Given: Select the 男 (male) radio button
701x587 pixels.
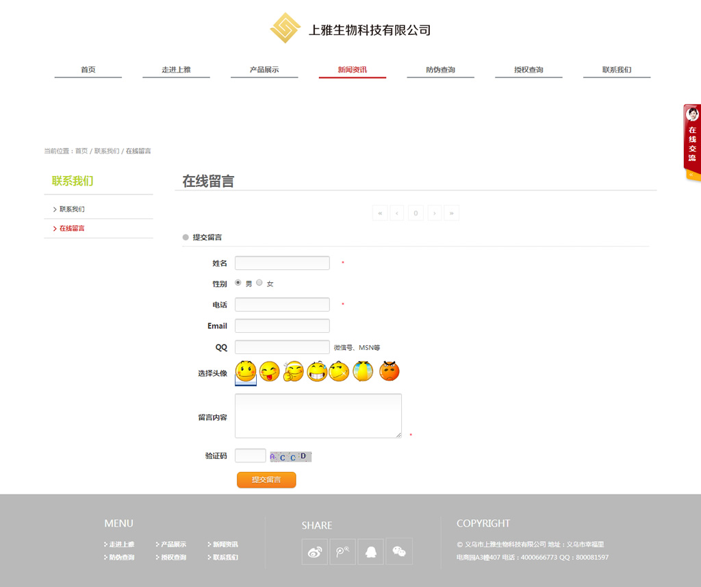Looking at the screenshot, I should pyautogui.click(x=238, y=282).
